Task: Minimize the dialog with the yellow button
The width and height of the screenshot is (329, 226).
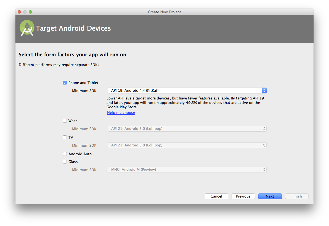Action: tap(25, 12)
